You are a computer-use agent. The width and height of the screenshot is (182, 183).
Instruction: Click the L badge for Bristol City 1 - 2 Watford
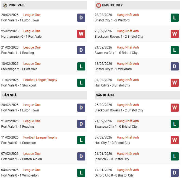click(175, 18)
